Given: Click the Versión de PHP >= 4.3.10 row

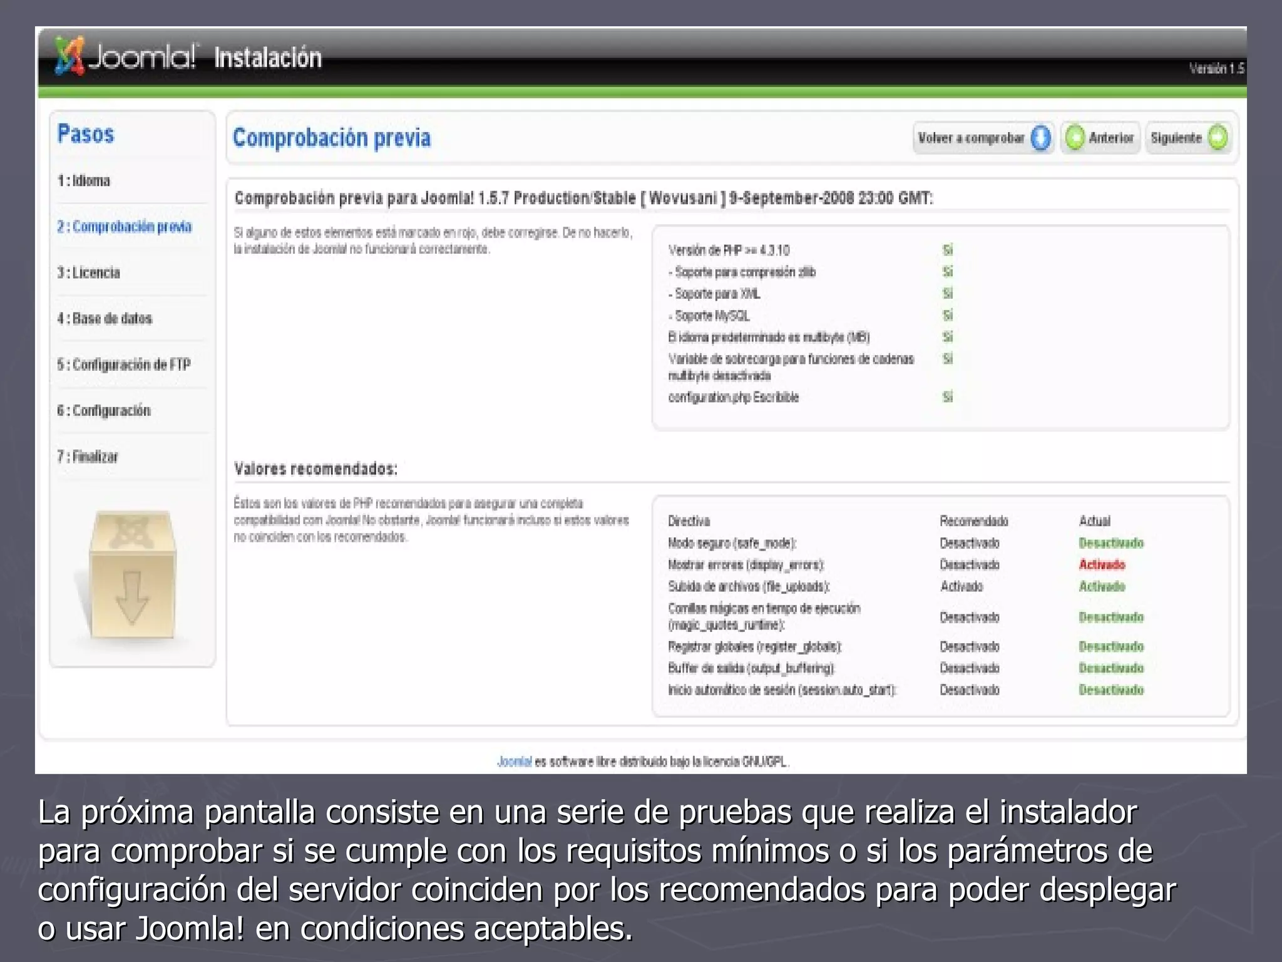Looking at the screenshot, I should [x=811, y=251].
